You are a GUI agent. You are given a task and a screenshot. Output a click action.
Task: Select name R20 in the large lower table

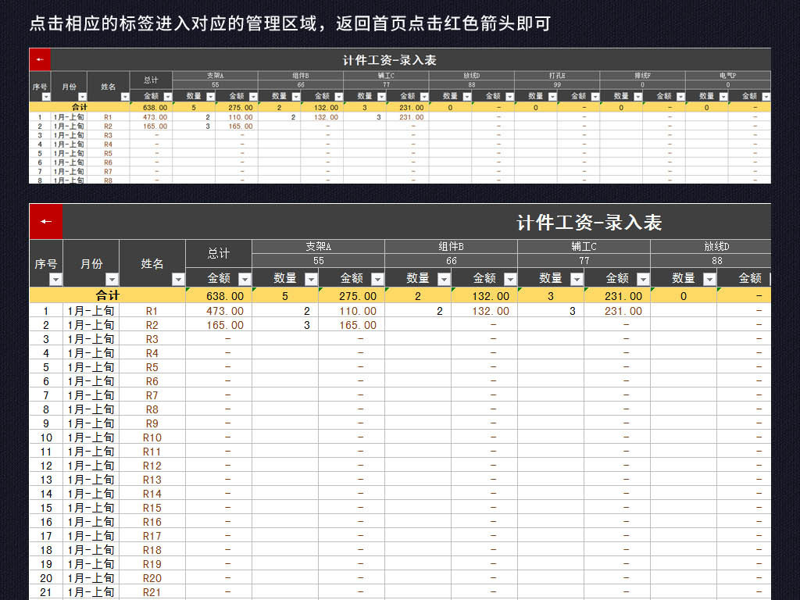[152, 578]
